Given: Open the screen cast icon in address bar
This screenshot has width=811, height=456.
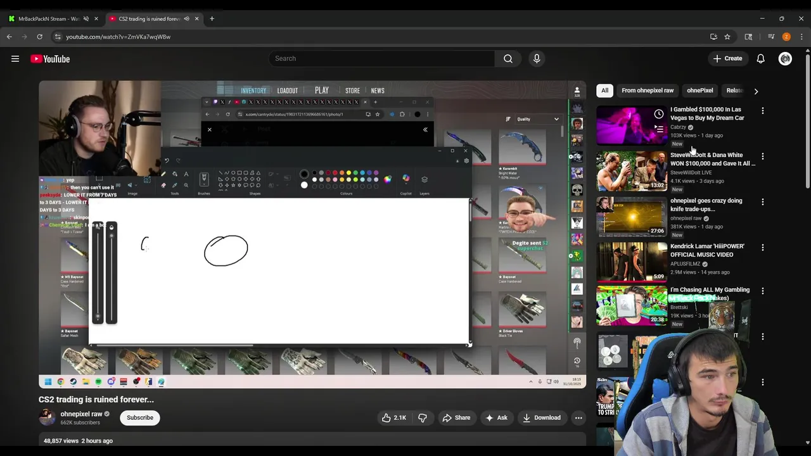Looking at the screenshot, I should [x=713, y=37].
